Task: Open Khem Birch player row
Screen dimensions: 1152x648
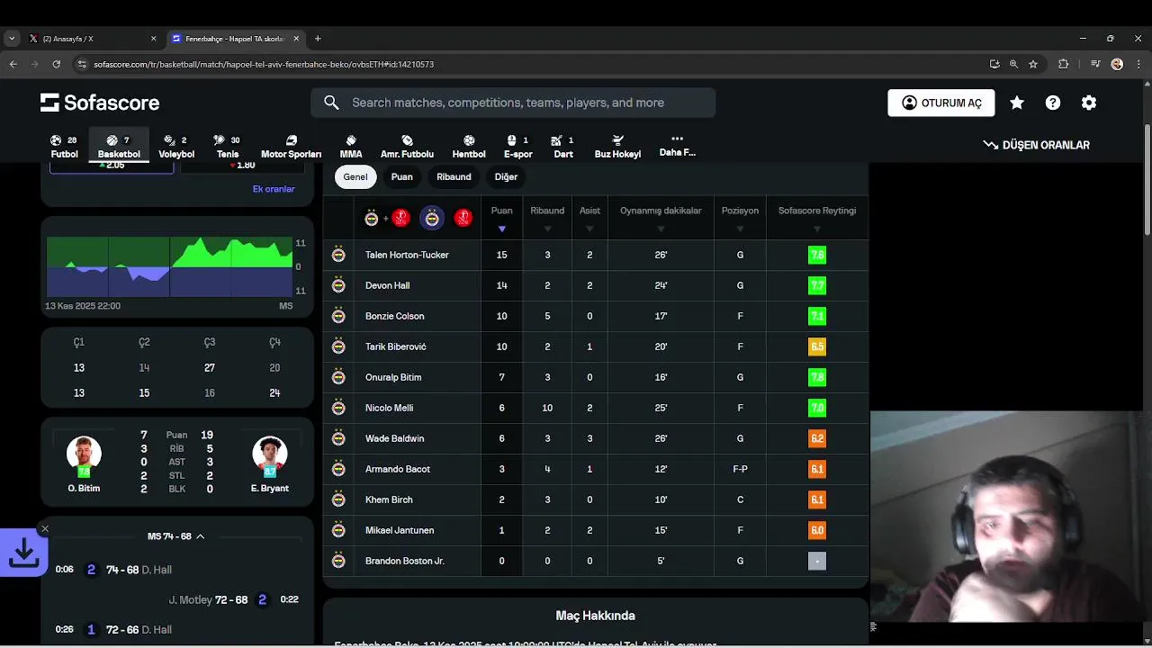Action: point(596,499)
